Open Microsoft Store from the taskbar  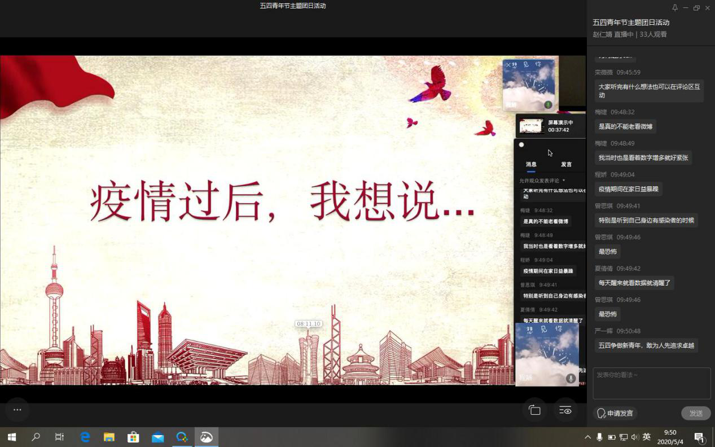[133, 437]
